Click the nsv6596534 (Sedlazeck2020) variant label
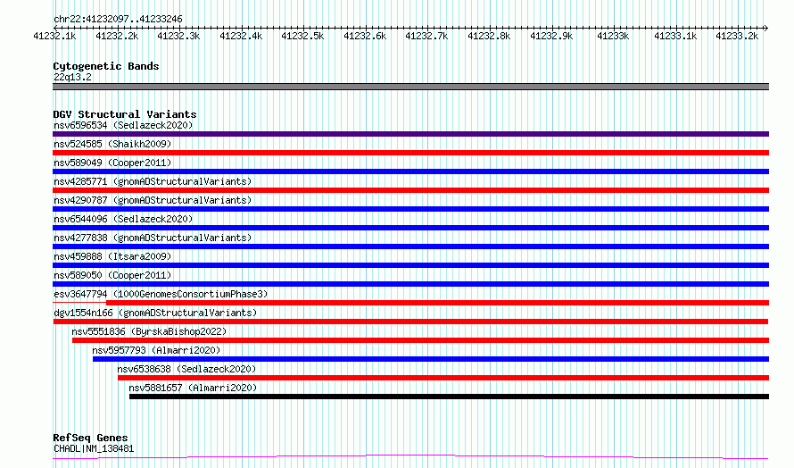 coord(123,125)
